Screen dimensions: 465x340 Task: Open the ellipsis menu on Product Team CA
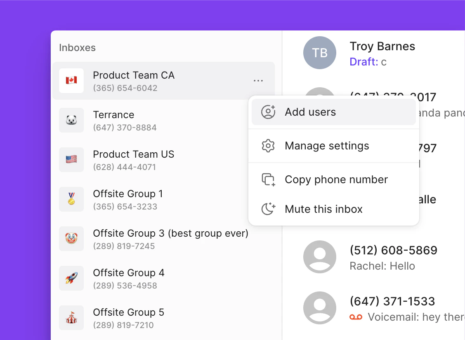pos(258,81)
